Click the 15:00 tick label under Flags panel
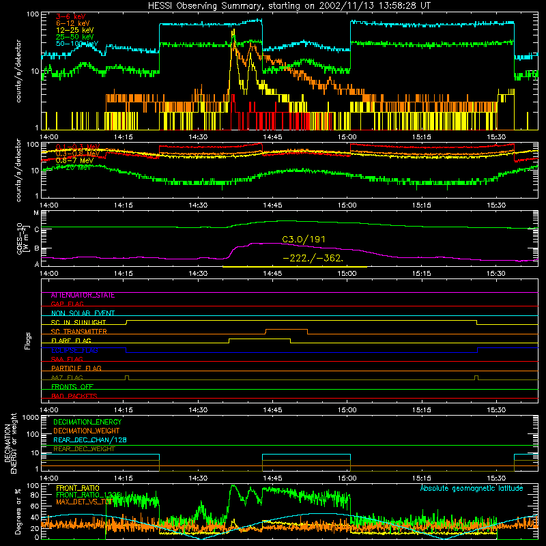 pyautogui.click(x=347, y=410)
